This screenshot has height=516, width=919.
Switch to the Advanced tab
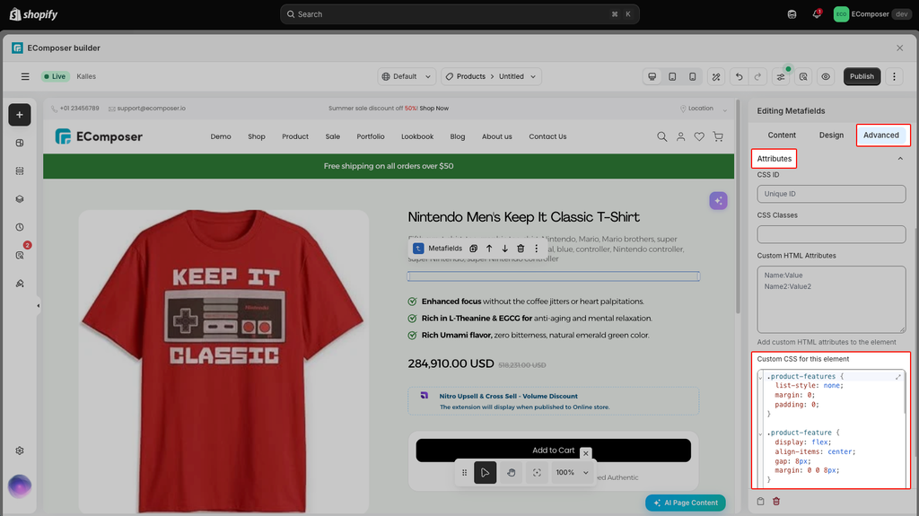(881, 135)
